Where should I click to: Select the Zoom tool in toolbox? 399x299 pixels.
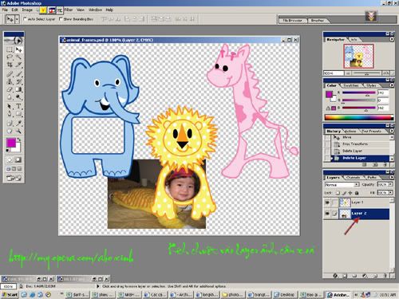[18, 131]
